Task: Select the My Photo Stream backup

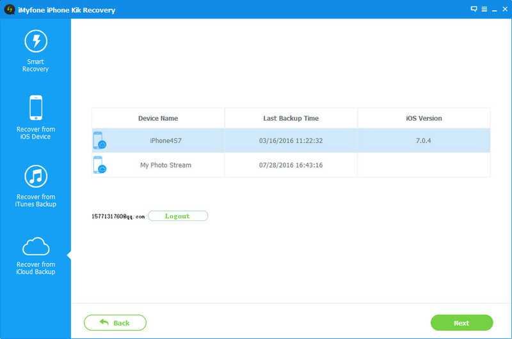Action: pos(166,165)
